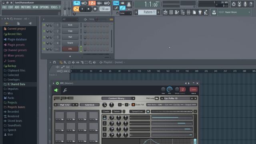Click the microphone recording icon
Viewport: 256px width, 144px height.
coord(245,4)
